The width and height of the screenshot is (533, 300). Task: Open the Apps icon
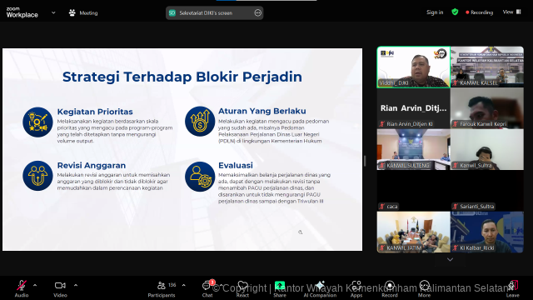click(x=356, y=285)
